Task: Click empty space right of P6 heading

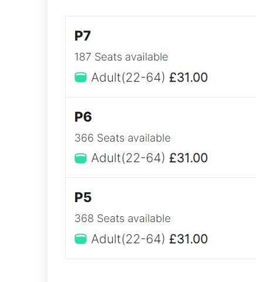Action: (x=172, y=117)
